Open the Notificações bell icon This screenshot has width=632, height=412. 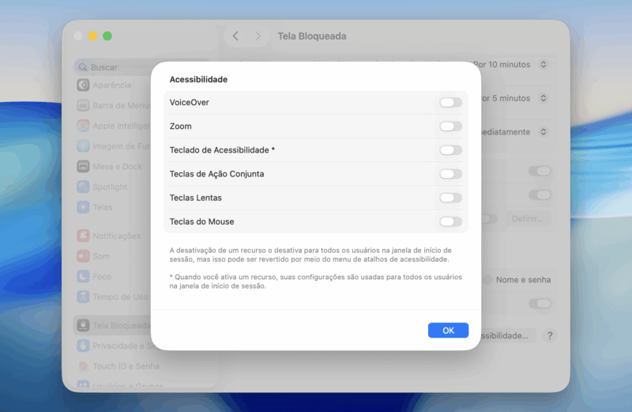click(x=83, y=236)
